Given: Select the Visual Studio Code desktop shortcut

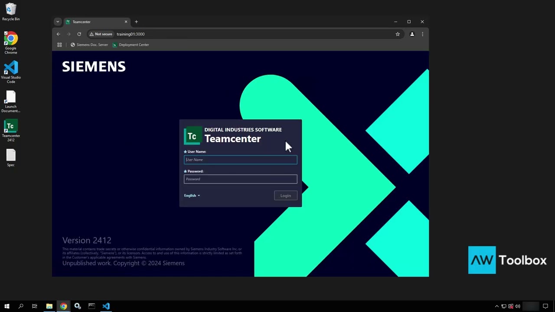Looking at the screenshot, I should pos(11,71).
